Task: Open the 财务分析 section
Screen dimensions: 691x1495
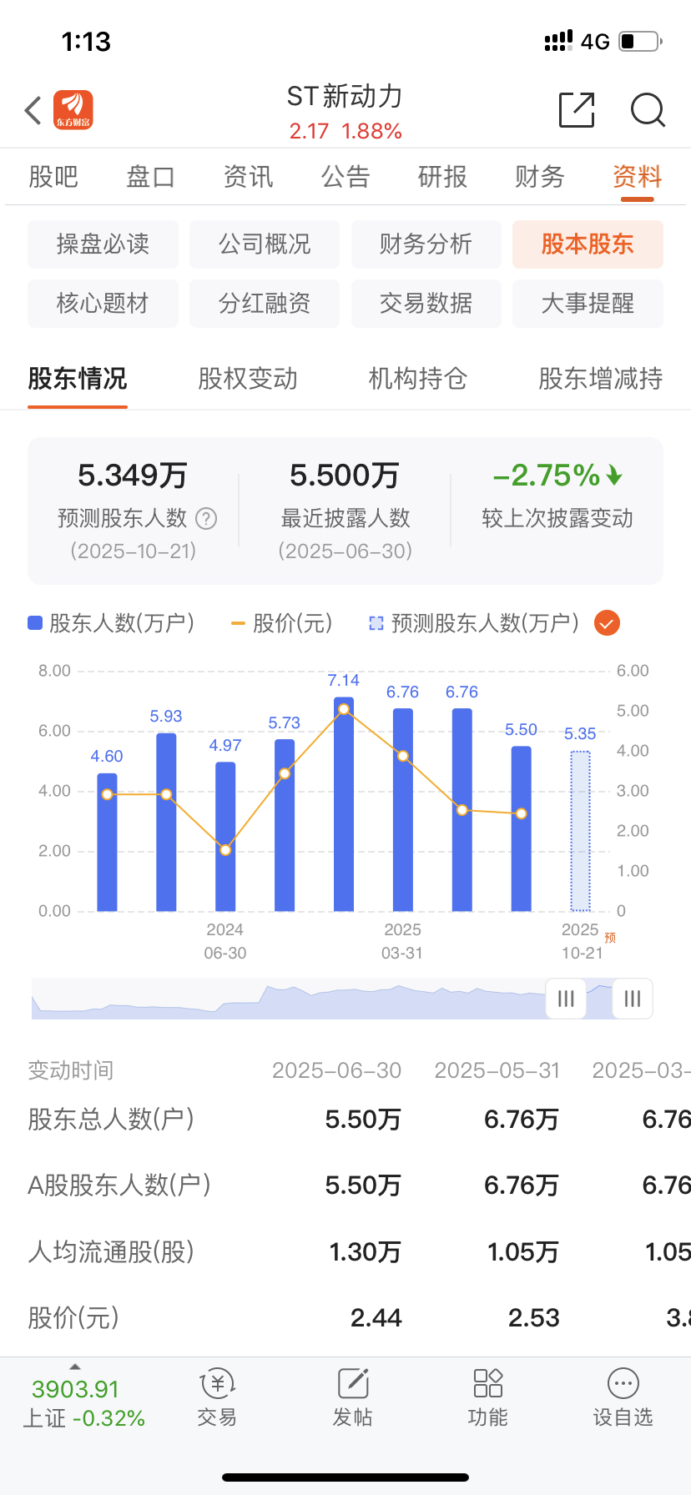Action: [x=426, y=244]
